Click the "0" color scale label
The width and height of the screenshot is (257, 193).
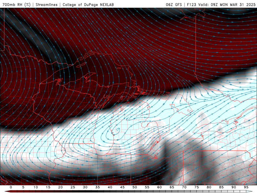pyautogui.click(x=11, y=187)
